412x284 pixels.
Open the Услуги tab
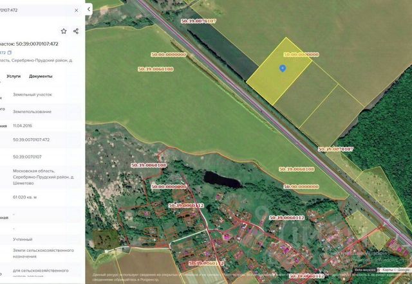coord(14,76)
